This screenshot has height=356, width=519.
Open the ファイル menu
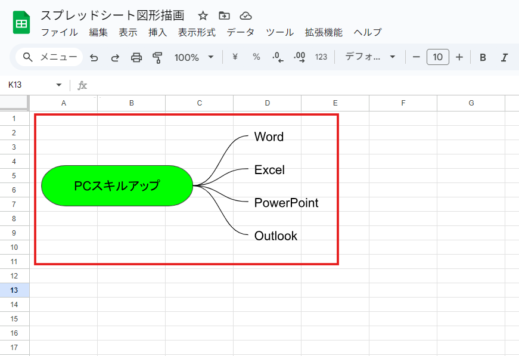coord(59,32)
